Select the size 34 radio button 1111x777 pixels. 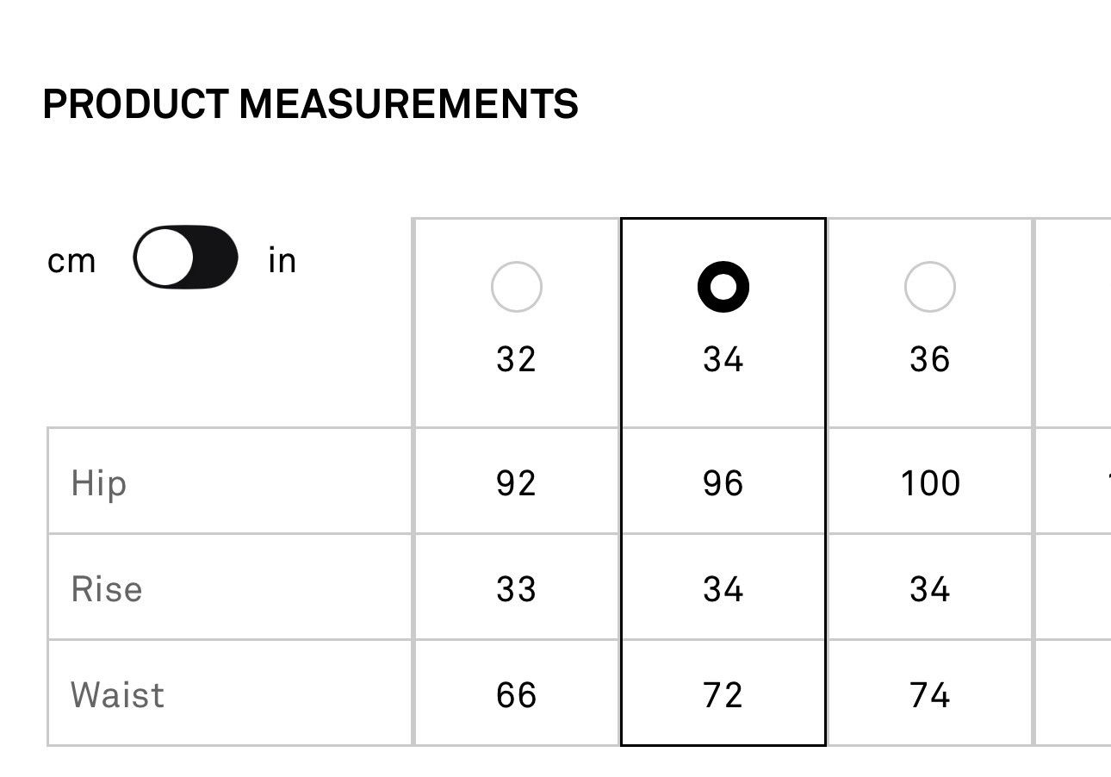pos(723,287)
